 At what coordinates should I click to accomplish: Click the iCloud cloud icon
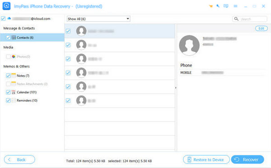[x=9, y=19]
